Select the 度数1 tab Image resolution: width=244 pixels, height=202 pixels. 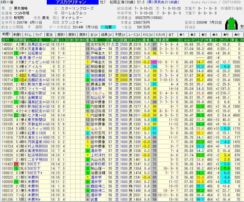click(x=61, y=35)
